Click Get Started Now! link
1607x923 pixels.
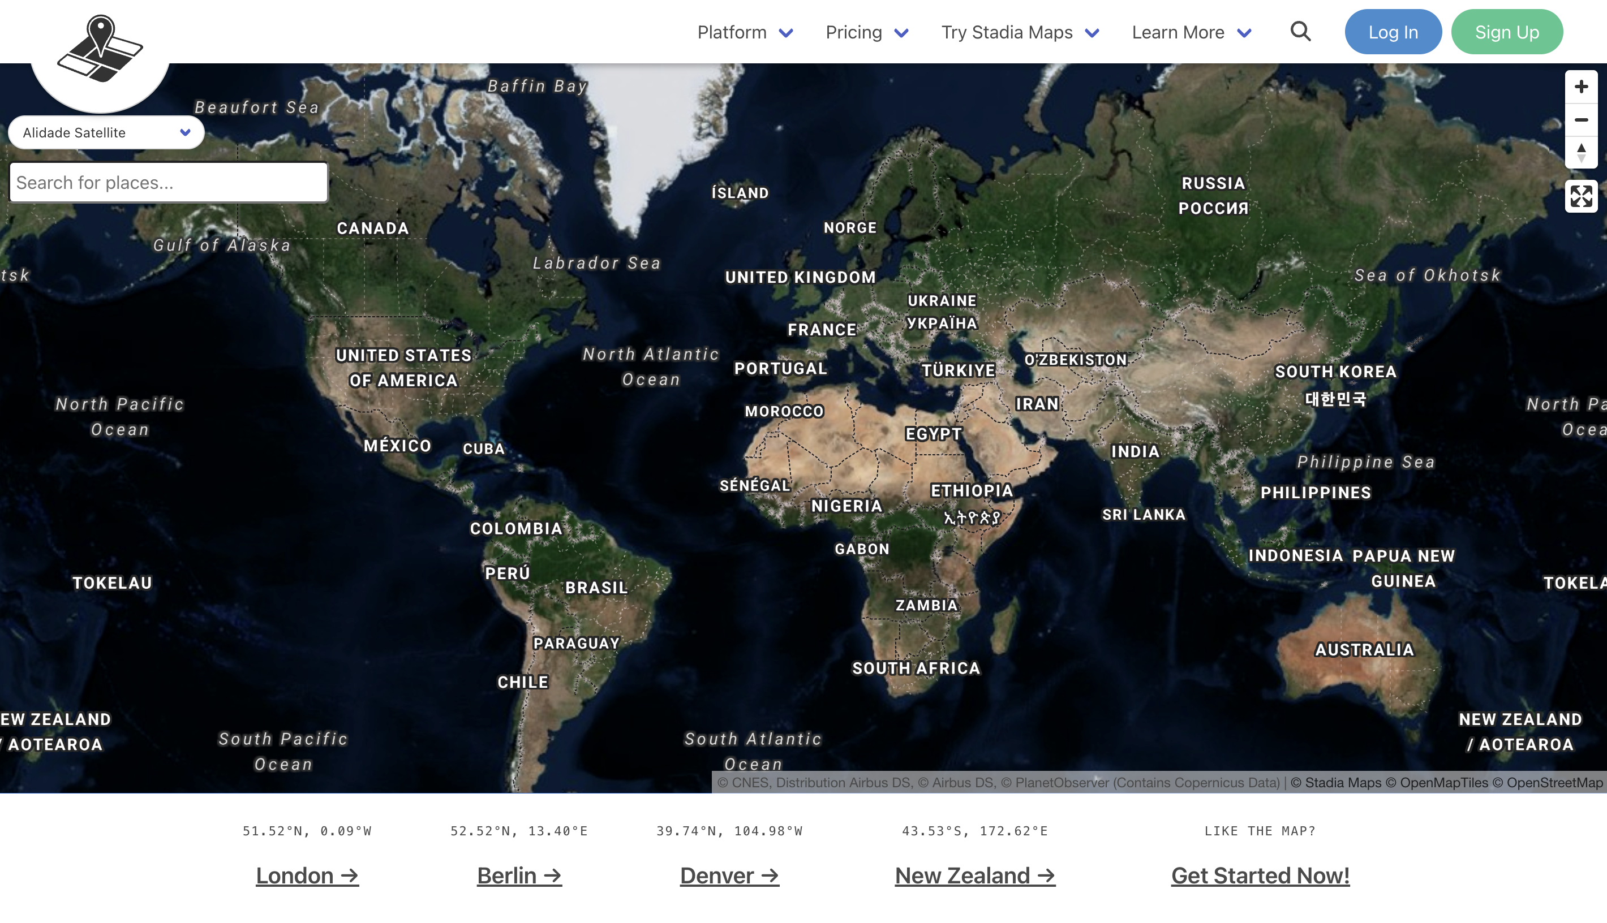pos(1260,875)
